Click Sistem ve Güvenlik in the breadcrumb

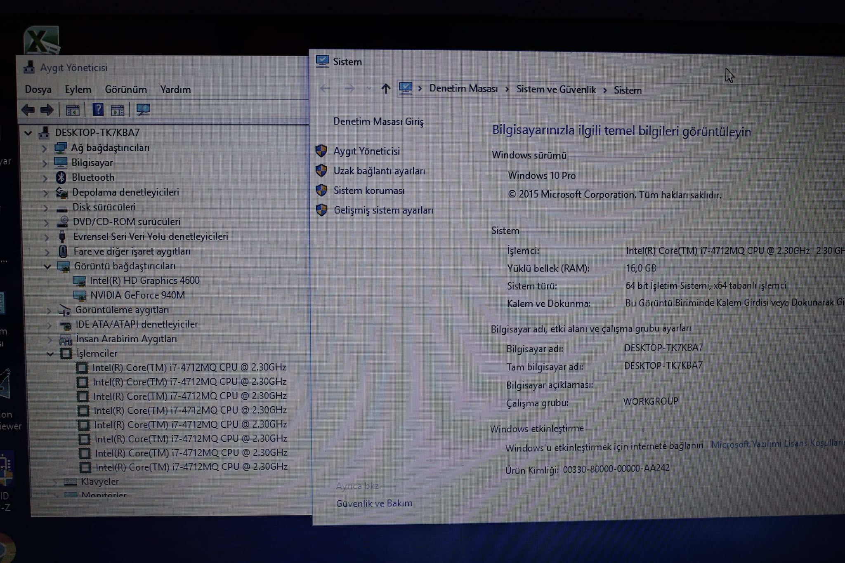[x=556, y=90]
